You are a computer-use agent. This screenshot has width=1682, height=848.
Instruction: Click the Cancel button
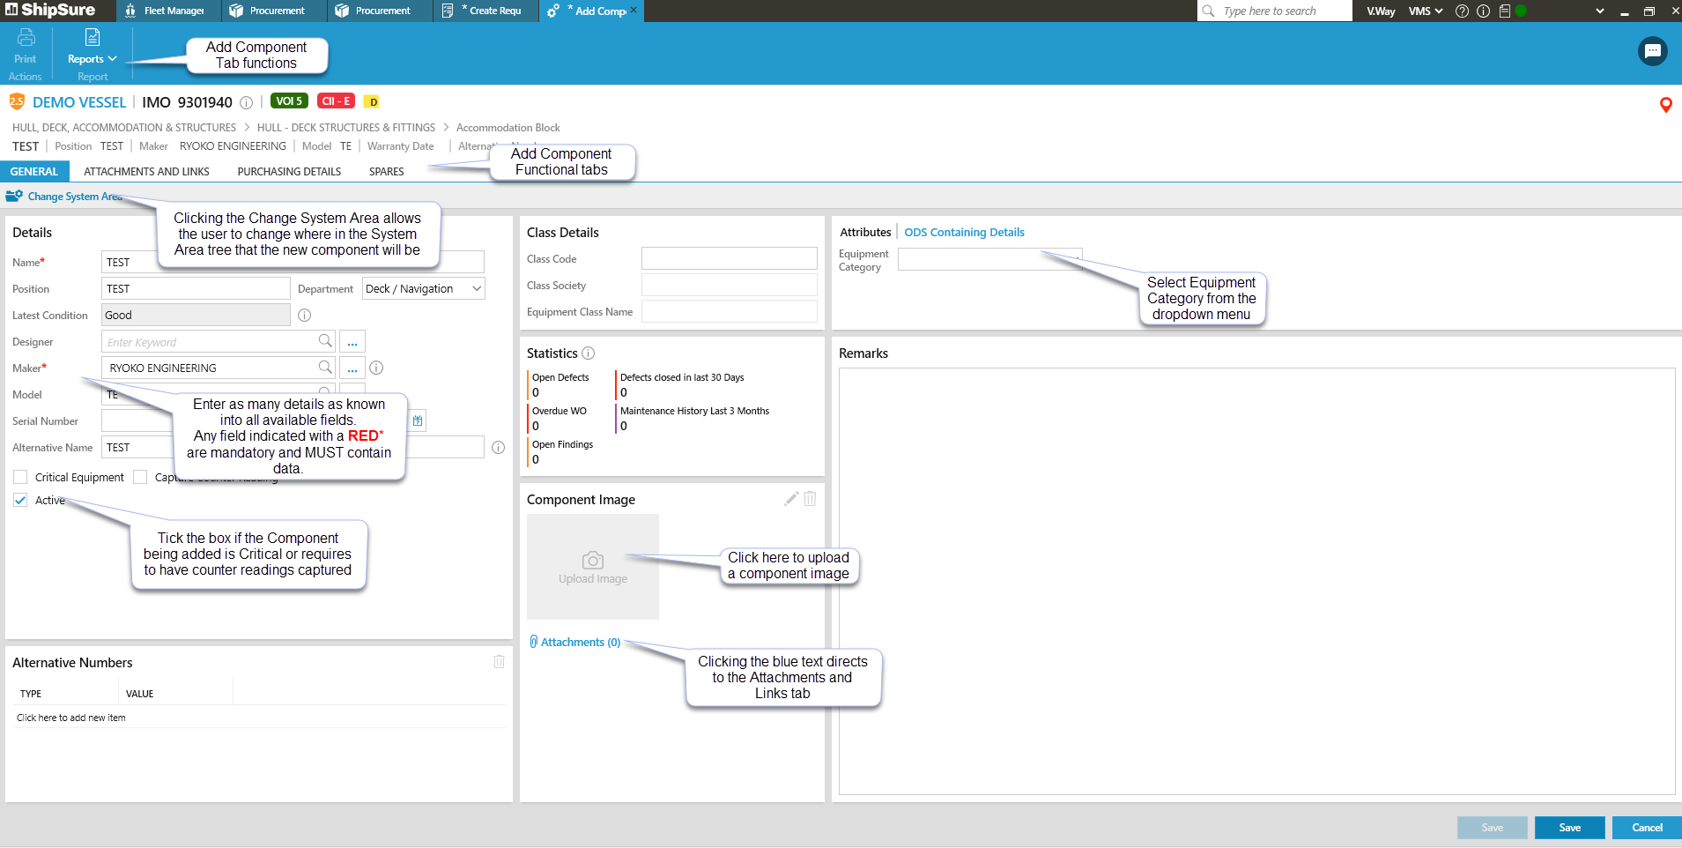click(x=1646, y=828)
